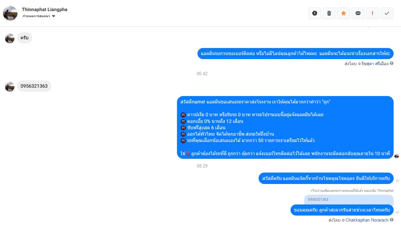
Task: Mark as unread using envelope icon
Action: tap(358, 13)
